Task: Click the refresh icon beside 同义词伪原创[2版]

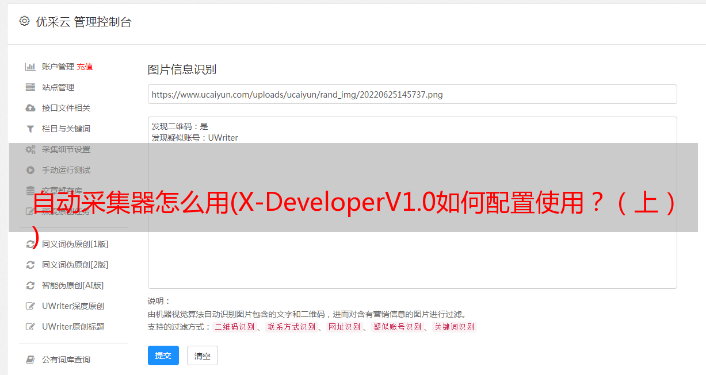Action: click(30, 265)
